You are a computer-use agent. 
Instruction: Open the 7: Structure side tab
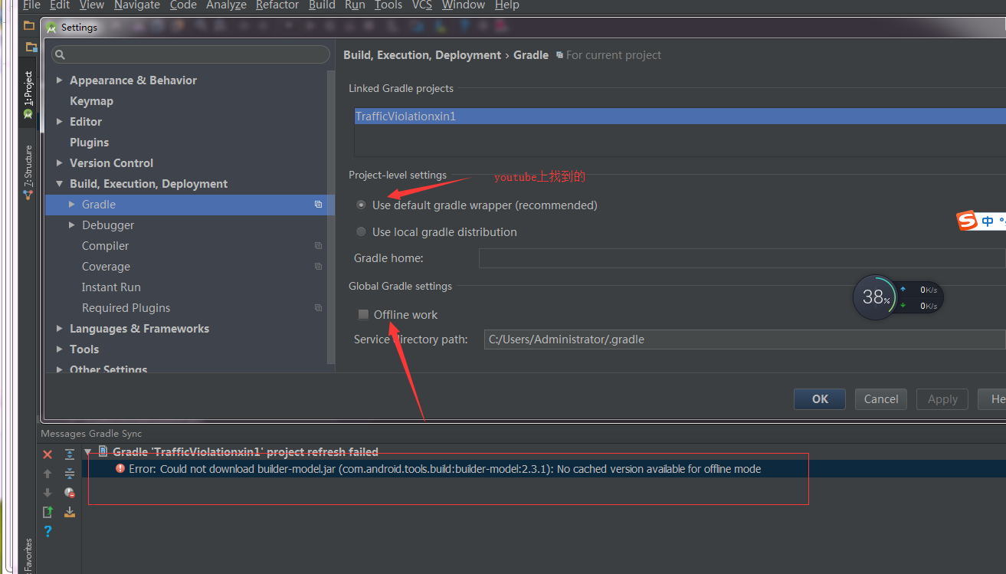tap(28, 172)
